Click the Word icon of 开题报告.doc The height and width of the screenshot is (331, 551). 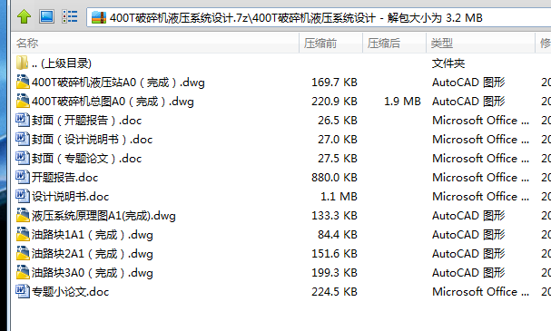[x=23, y=177]
